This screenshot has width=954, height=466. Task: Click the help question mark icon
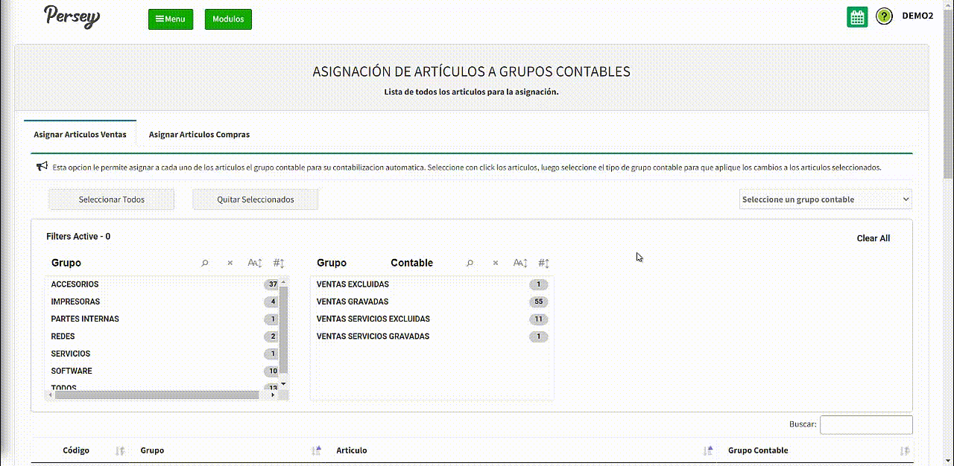coord(884,16)
